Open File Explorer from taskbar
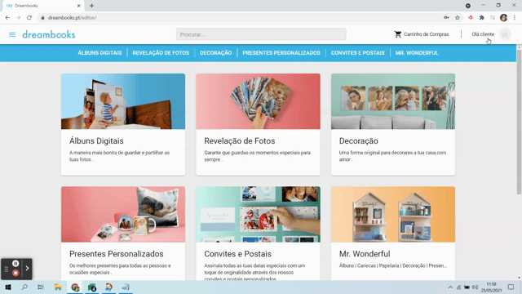 58,287
